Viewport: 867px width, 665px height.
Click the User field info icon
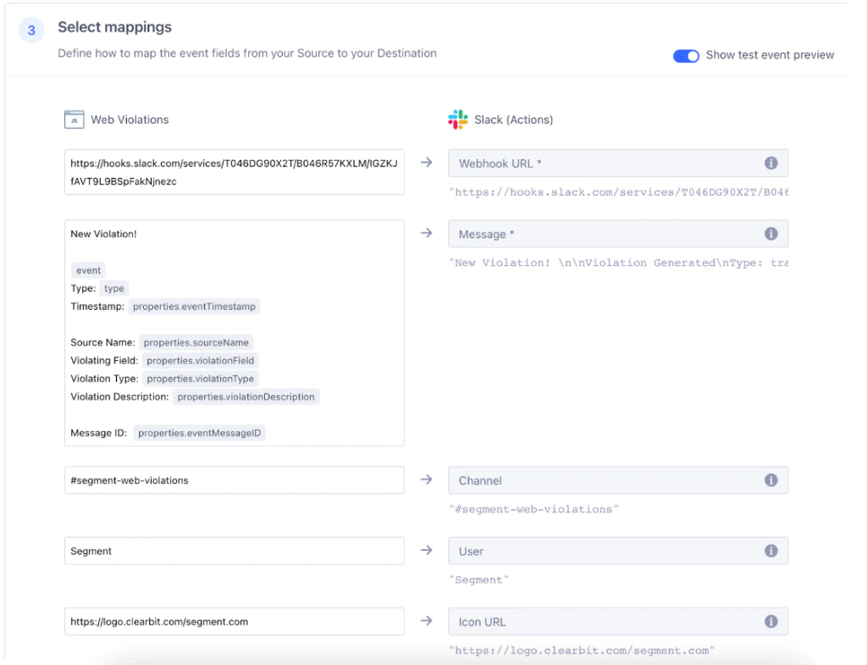click(x=770, y=551)
